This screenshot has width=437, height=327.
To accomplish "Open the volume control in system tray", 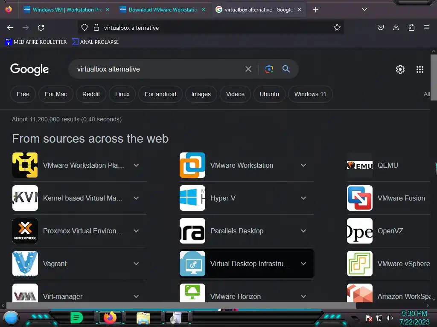I will [x=389, y=318].
